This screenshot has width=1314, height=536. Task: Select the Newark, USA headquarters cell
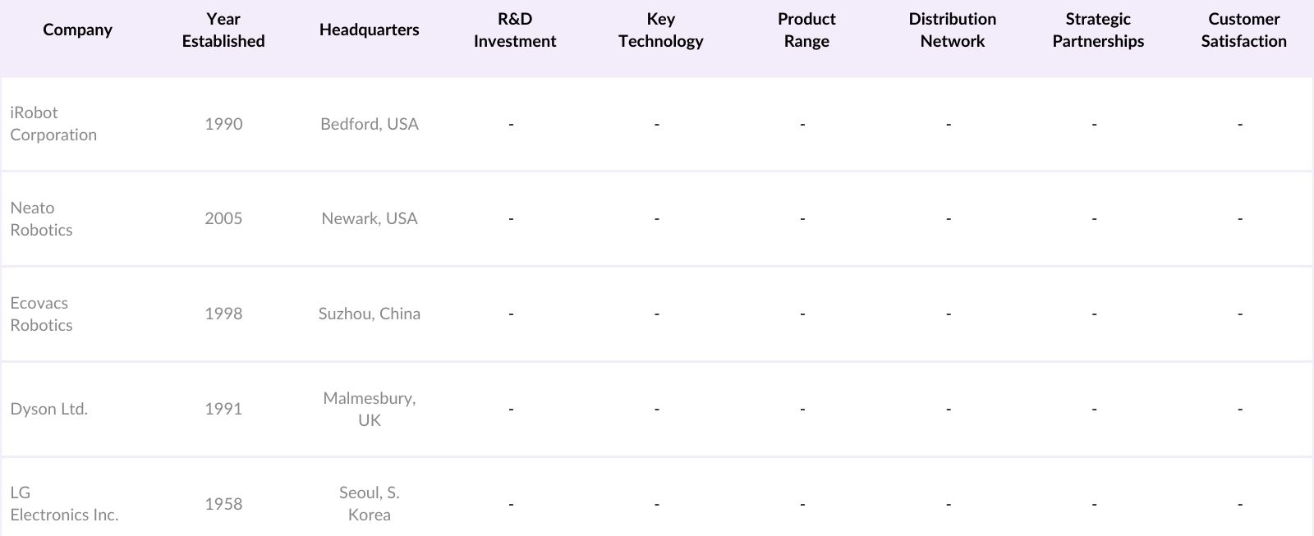[x=370, y=218]
